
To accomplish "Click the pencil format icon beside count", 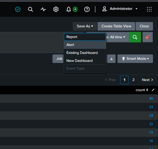I will pos(153,90).
